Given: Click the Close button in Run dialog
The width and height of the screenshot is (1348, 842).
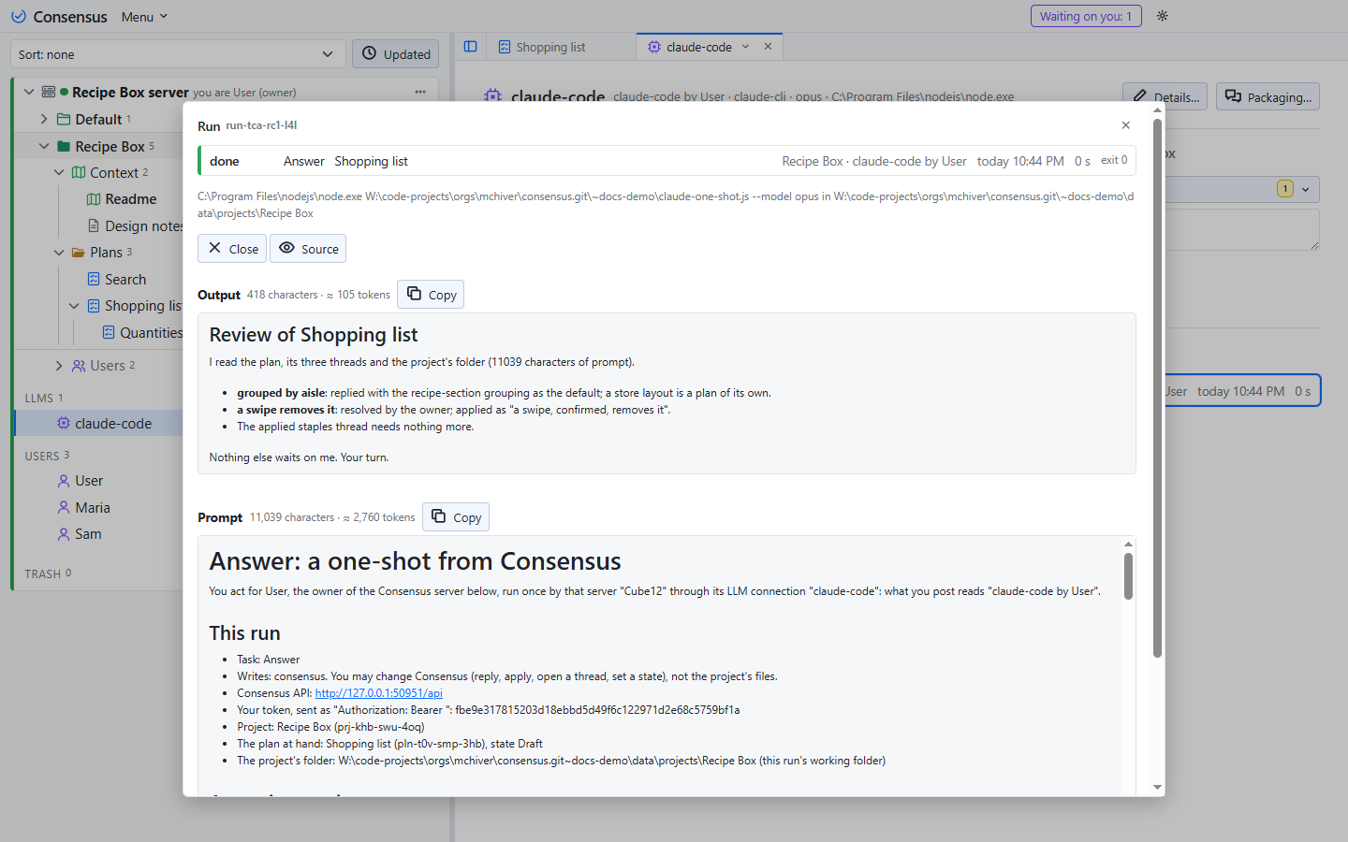Looking at the screenshot, I should pyautogui.click(x=232, y=249).
